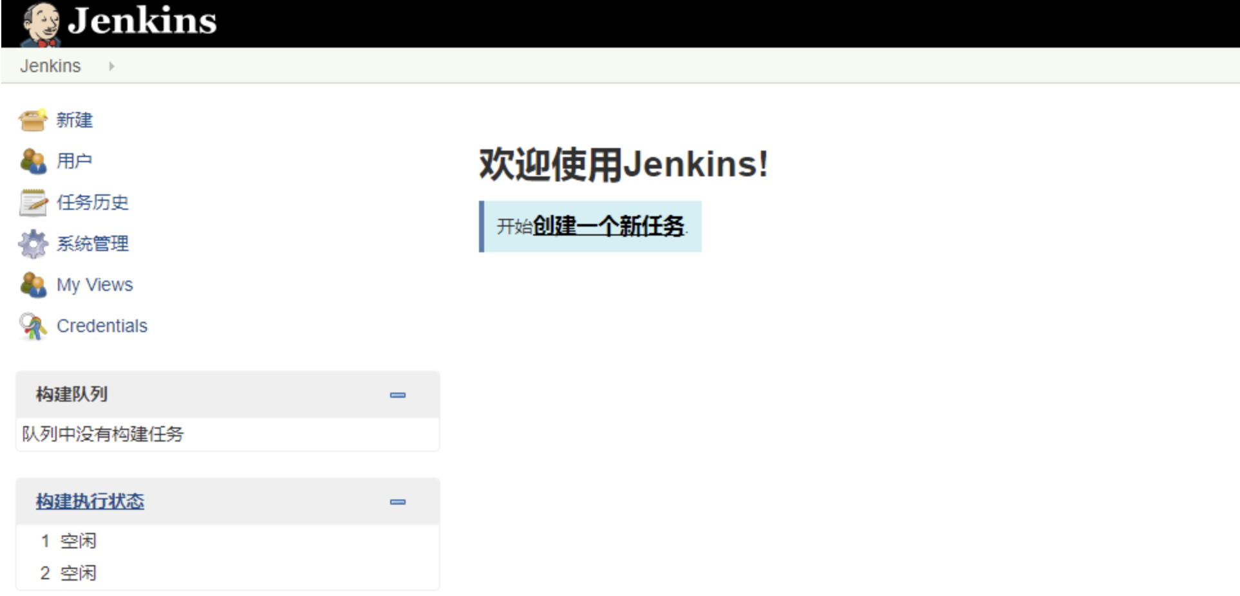Open the Jenkins breadcrumb dropdown arrow
This screenshot has width=1240, height=596.
(111, 66)
